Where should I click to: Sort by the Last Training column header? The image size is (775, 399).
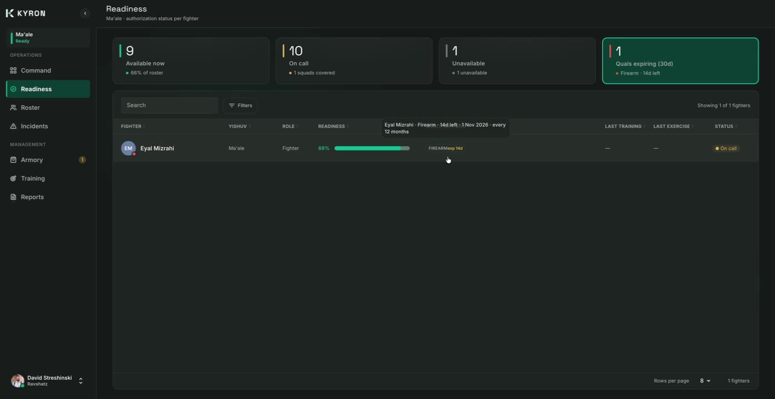(x=625, y=126)
